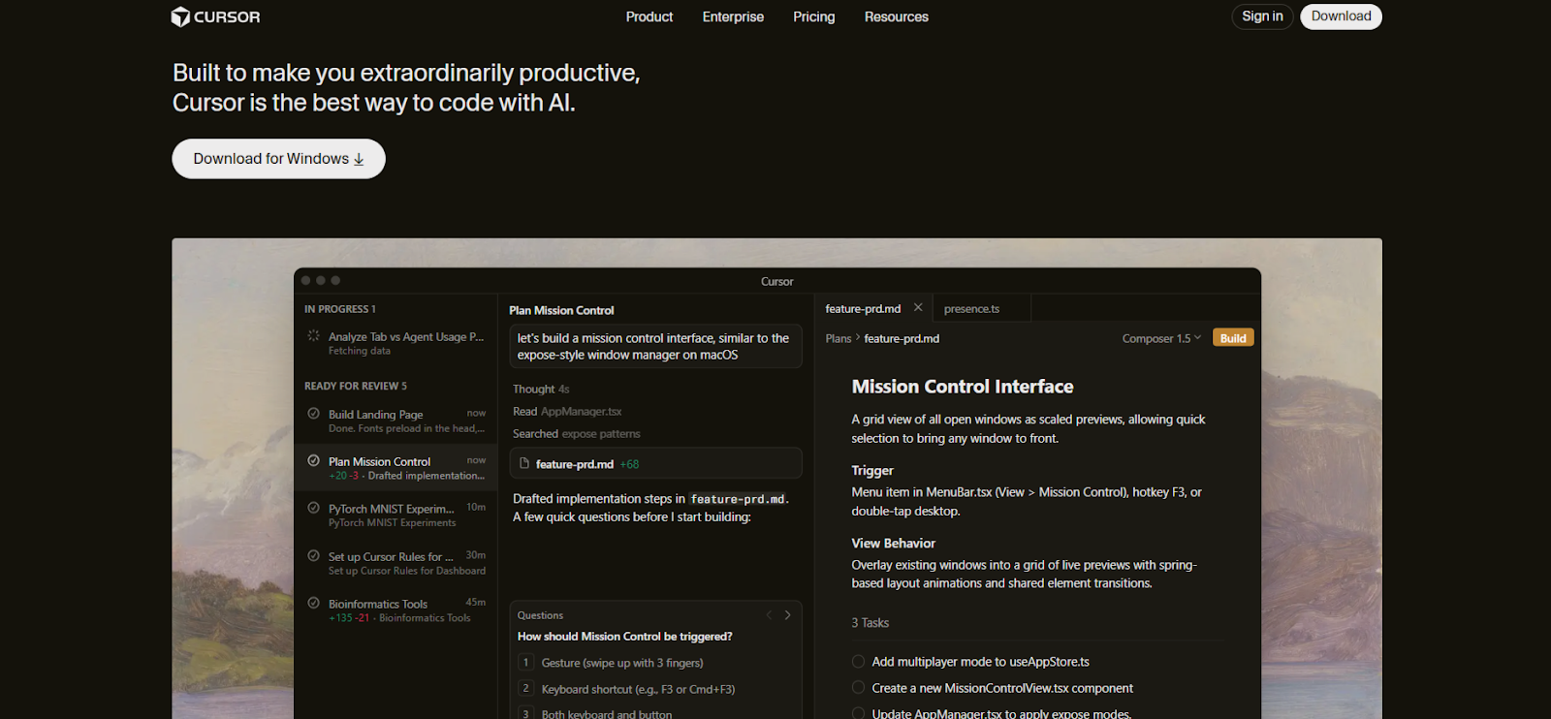Screen dimensions: 1551x719
Task: Click the inline feature-prd.md code reference
Action: [x=738, y=499]
